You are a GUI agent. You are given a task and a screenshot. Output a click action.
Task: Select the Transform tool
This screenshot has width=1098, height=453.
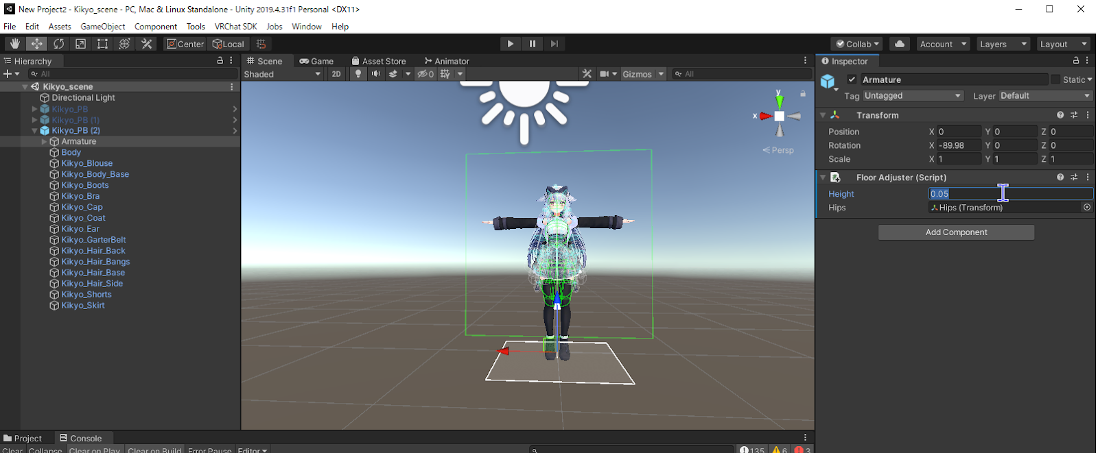click(124, 44)
